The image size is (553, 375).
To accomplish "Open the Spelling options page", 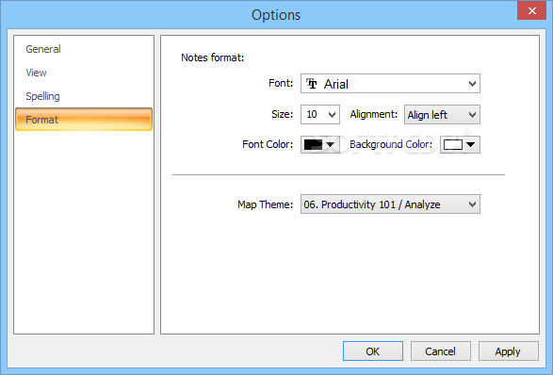I will pos(84,96).
